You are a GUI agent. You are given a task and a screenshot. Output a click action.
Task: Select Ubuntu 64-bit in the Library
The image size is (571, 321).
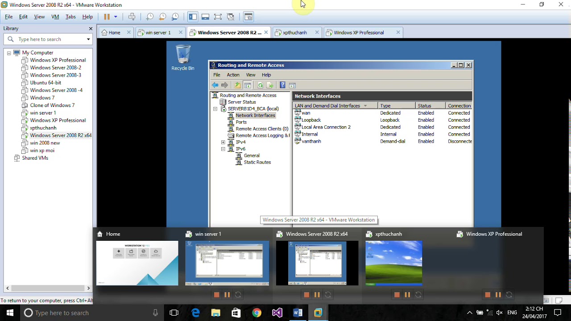46,83
